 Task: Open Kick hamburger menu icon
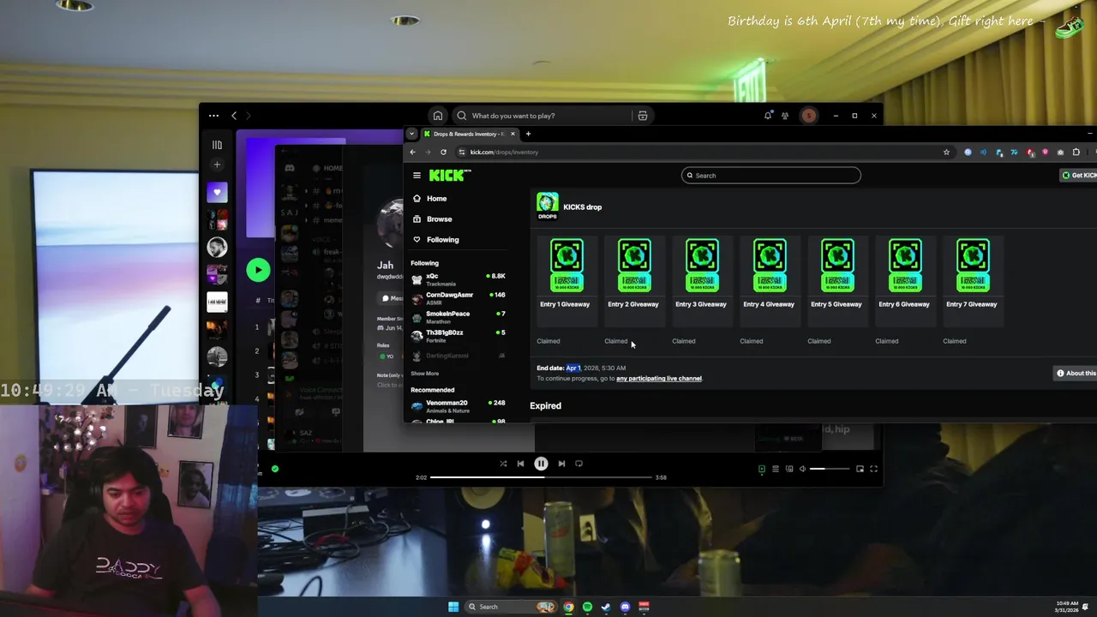pos(417,176)
